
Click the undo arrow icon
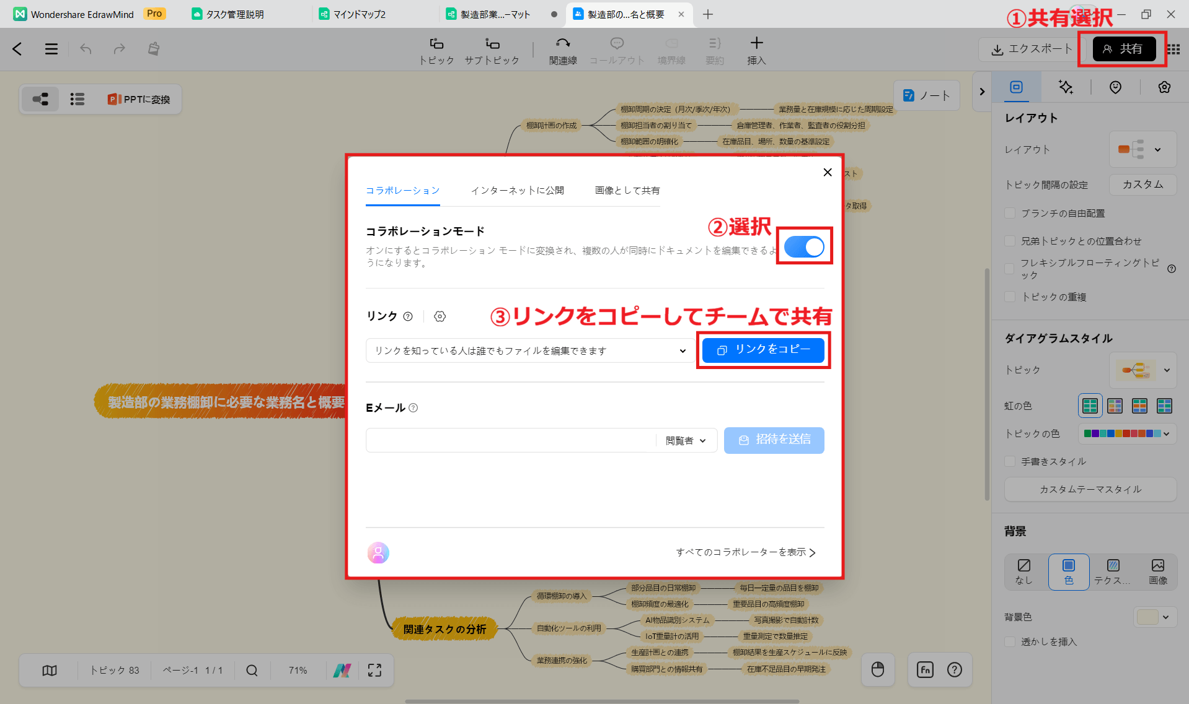[86, 49]
